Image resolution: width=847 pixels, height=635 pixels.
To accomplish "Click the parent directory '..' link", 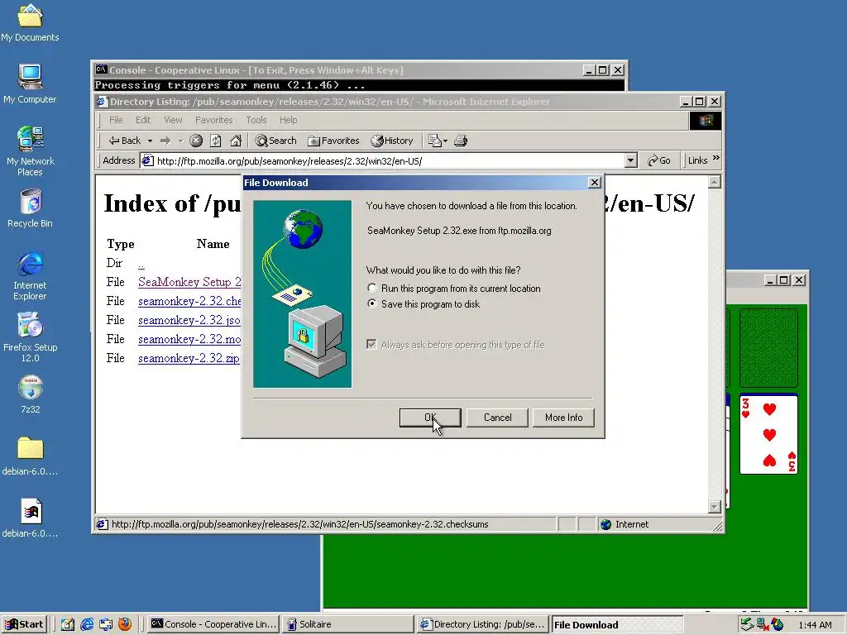I will point(141,264).
